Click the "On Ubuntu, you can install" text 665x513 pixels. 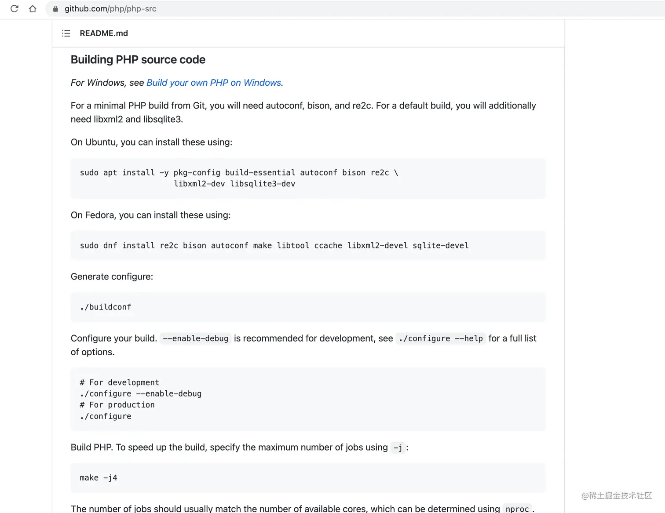[151, 142]
